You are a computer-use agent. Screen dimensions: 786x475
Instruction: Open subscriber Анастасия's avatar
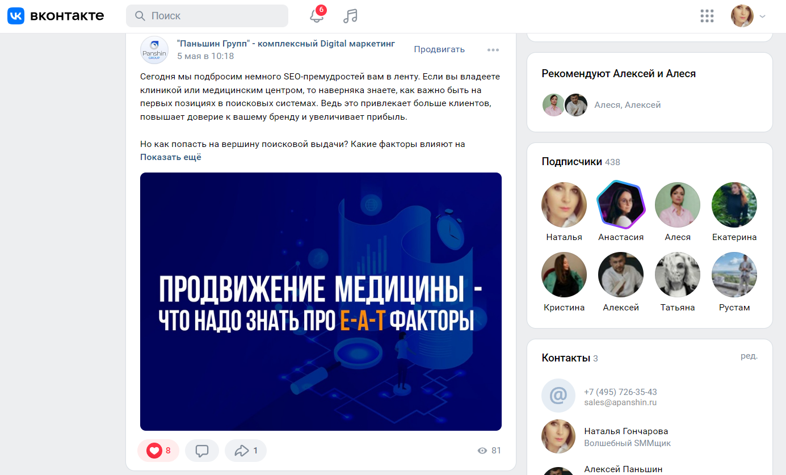(x=621, y=205)
